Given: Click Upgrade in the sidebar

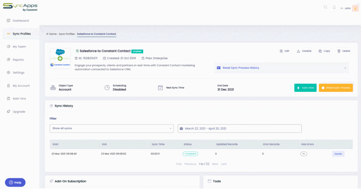Looking at the screenshot, I should pos(16,112).
